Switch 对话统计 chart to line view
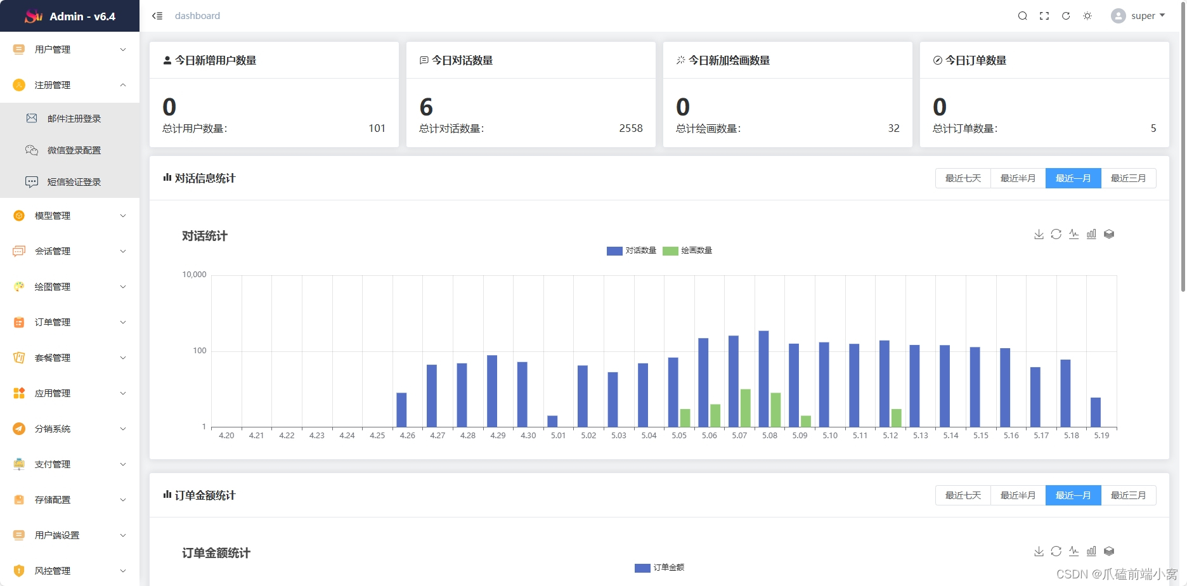The height and width of the screenshot is (586, 1187). 1073,234
